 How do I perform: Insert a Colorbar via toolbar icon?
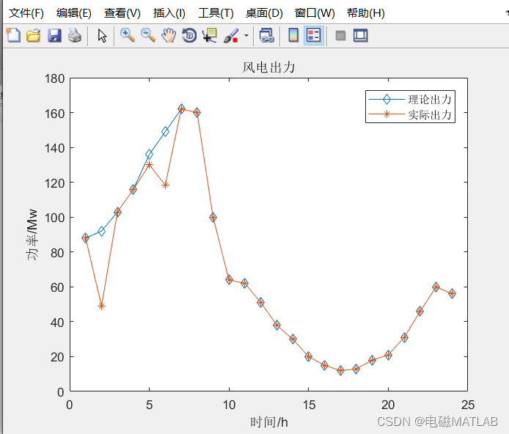(293, 35)
